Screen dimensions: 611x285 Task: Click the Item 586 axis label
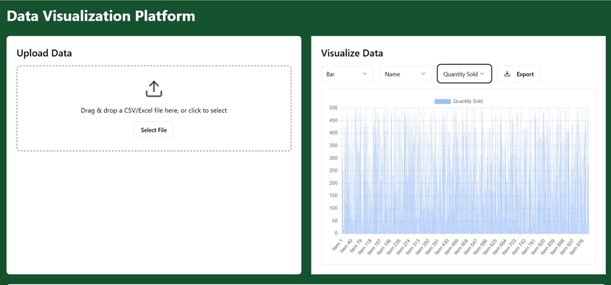click(x=480, y=246)
